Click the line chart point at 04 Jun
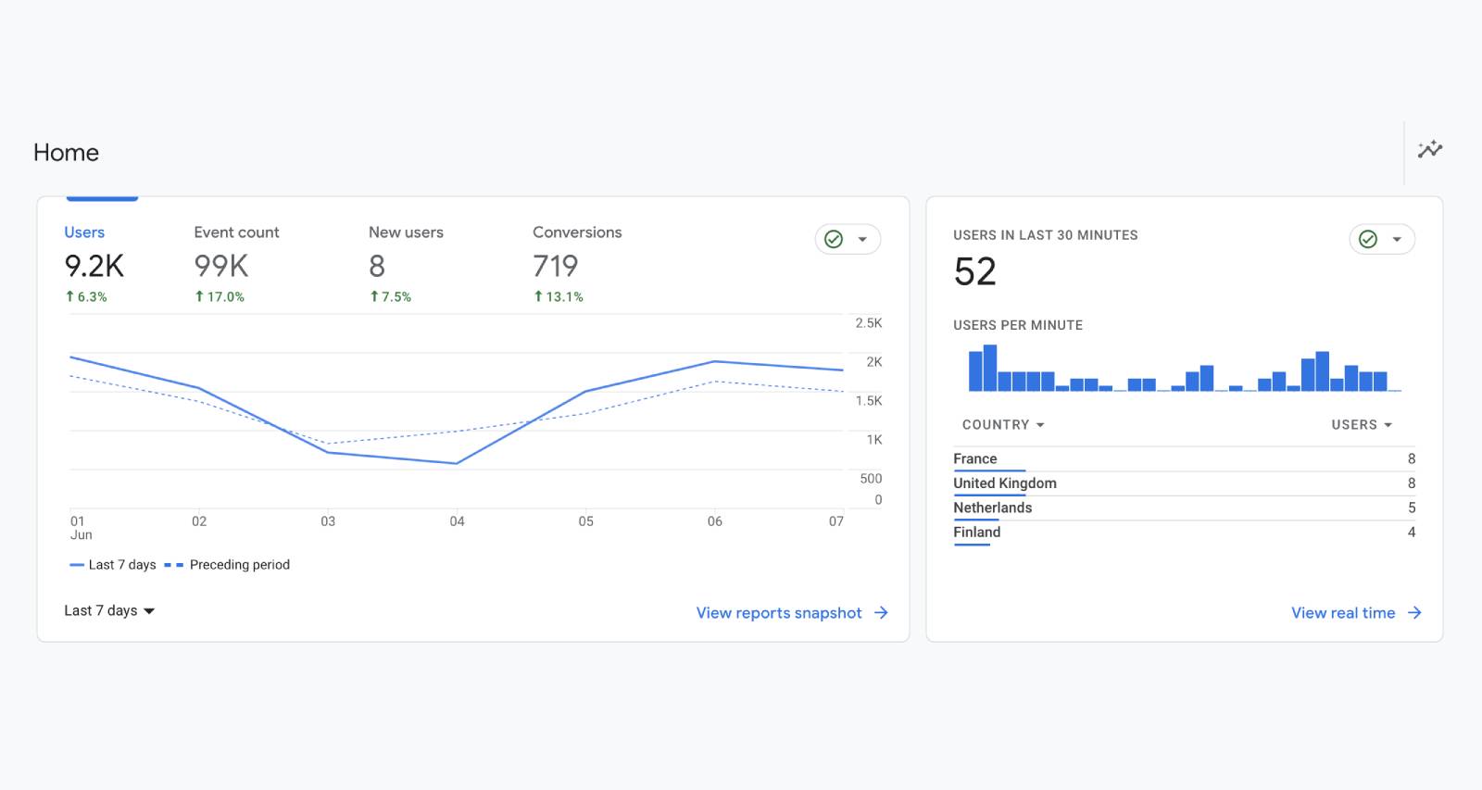This screenshot has height=790, width=1482. (x=457, y=463)
